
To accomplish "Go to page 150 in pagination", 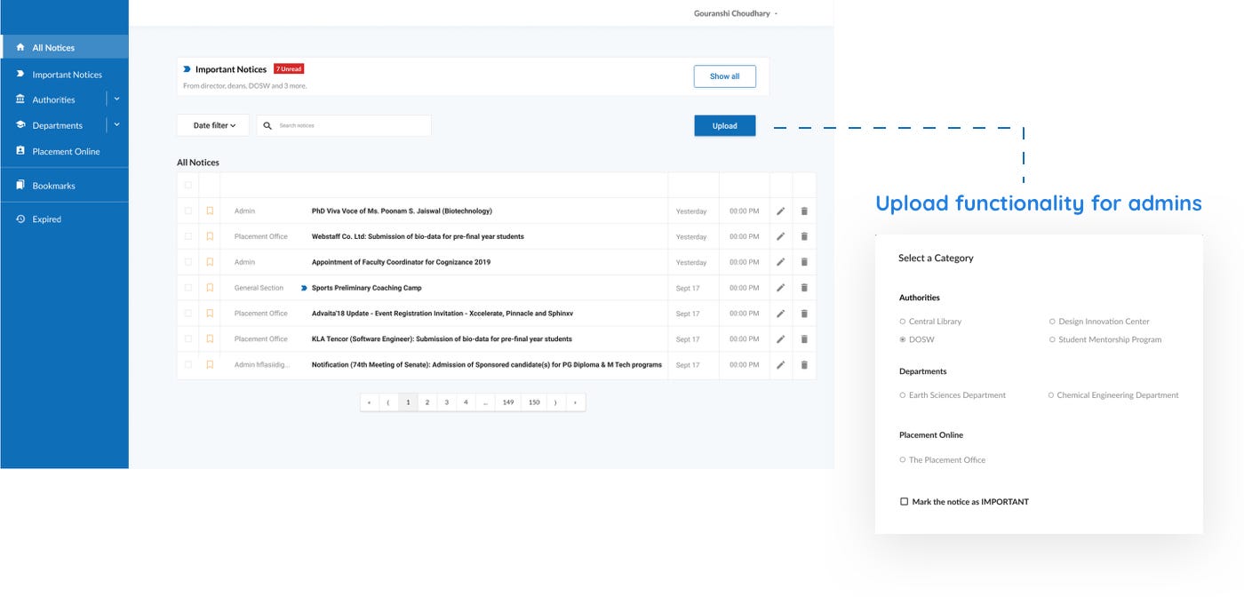I will (x=533, y=402).
